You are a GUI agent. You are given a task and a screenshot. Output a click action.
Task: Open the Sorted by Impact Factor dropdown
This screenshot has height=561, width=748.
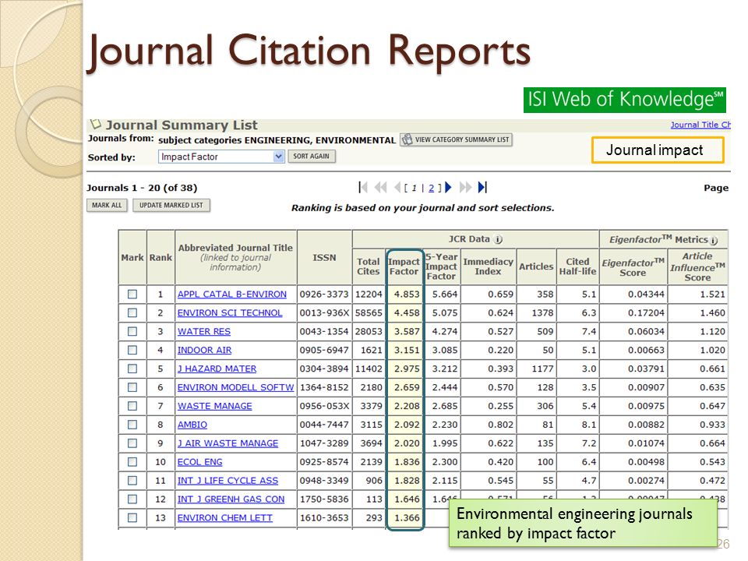tap(221, 157)
